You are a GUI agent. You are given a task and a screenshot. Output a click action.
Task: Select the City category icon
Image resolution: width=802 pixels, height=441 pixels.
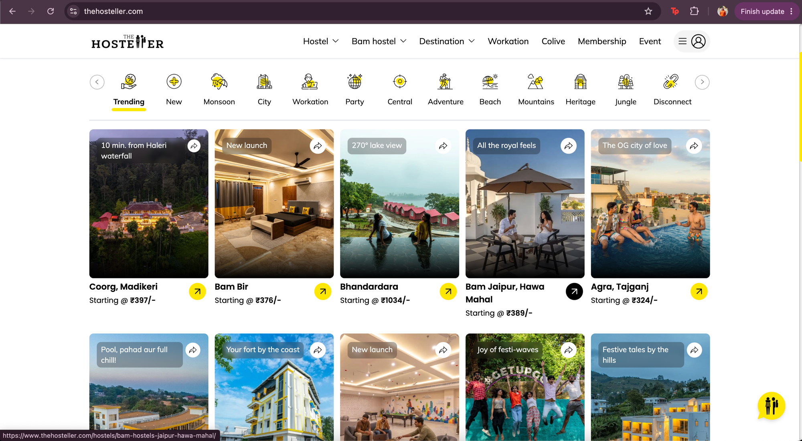point(264,81)
